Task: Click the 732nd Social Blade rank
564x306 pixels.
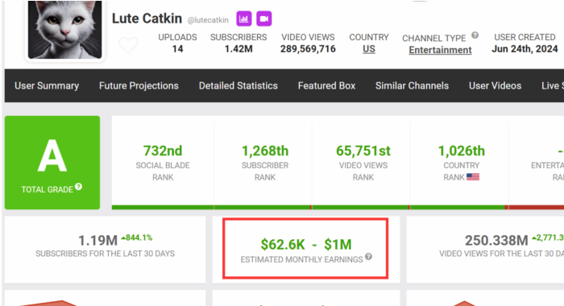Action: point(163,151)
